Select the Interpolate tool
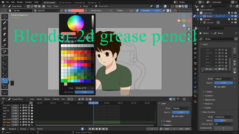This screenshot has height=134, width=239. 5,93
